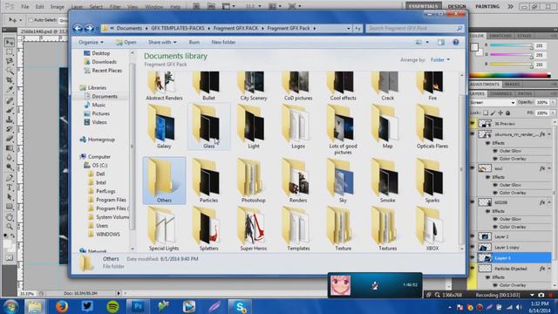Click the green channel slider
The height and width of the screenshot is (314, 558).
511,55
